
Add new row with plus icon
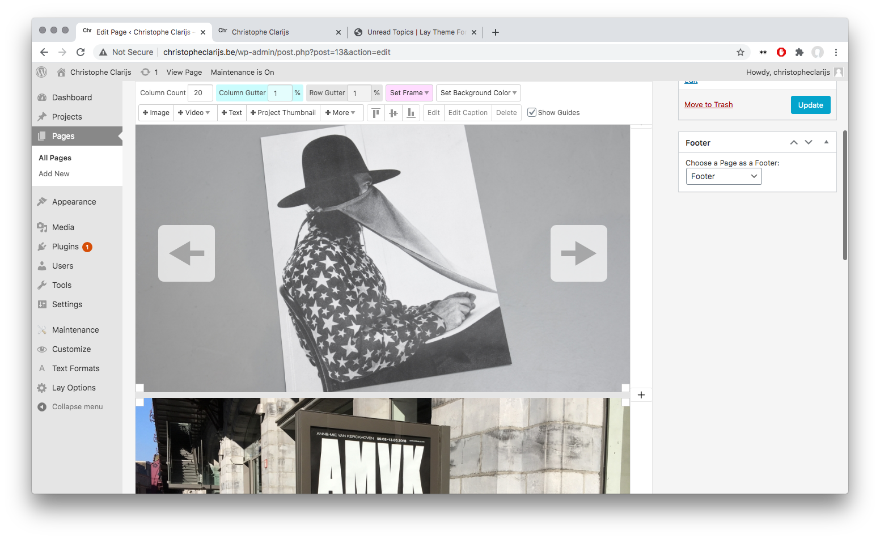[x=641, y=395]
